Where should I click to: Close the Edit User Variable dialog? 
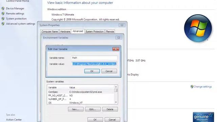tap(116, 49)
